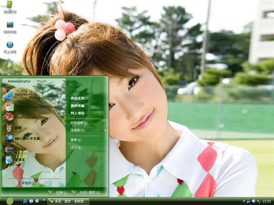Viewport: 274px width, 205px height.
Task: Click the Administrator user name header
Action: coord(19,81)
